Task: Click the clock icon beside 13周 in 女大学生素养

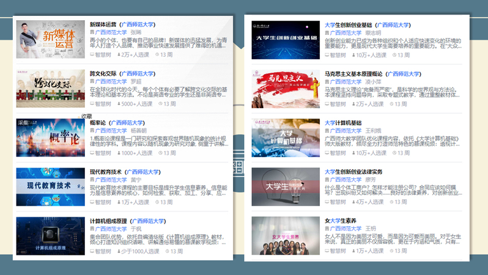Action: pos(391,251)
